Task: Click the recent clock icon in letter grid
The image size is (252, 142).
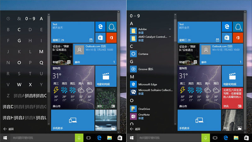Action: click(x=8, y=19)
